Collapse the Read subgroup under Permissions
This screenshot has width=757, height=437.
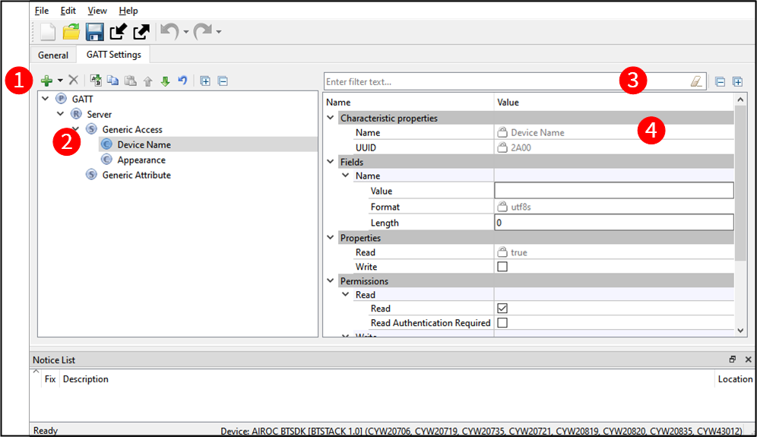tap(346, 295)
